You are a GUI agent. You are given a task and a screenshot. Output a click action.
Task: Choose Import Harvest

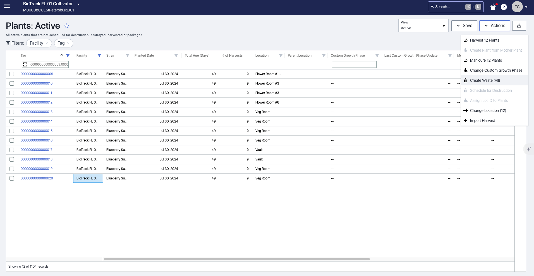[494, 121]
